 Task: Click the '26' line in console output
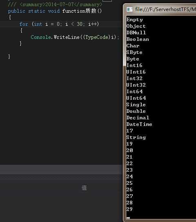(x=129, y=190)
